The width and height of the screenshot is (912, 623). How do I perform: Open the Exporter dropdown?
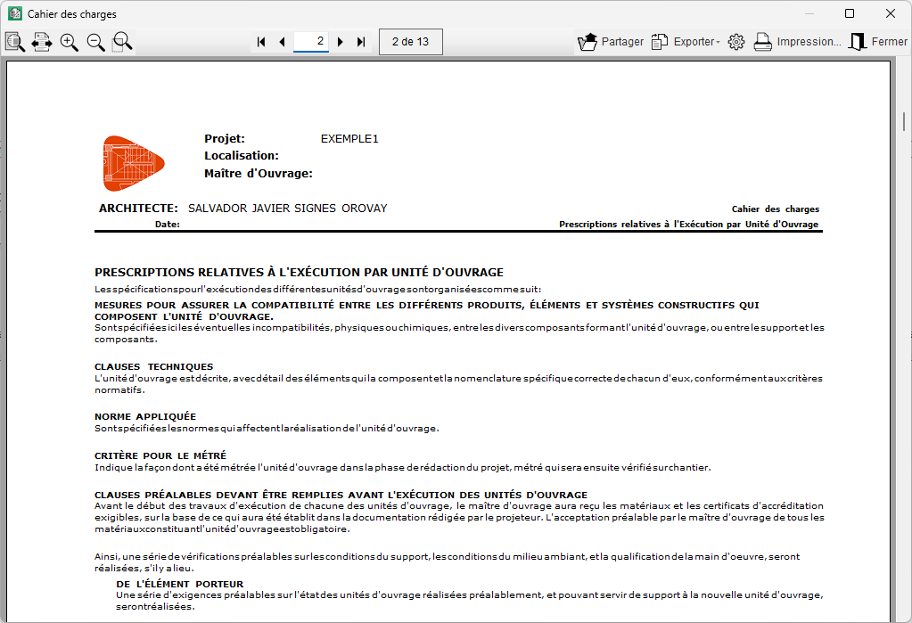click(686, 42)
